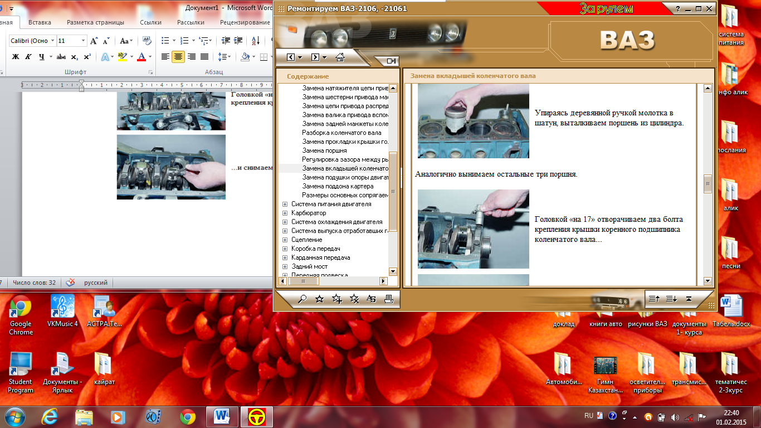Screen dimensions: 761x428
Task: Apply superscript in Word
Action: coord(87,57)
